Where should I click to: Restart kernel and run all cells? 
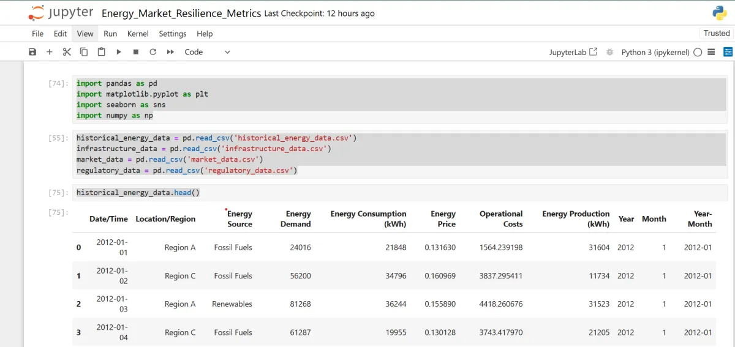click(170, 52)
